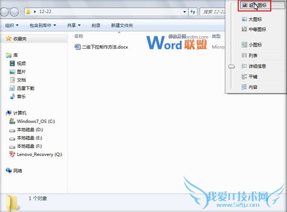Click the Windows7_OS drive icon
The image size is (287, 212).
click(12, 121)
